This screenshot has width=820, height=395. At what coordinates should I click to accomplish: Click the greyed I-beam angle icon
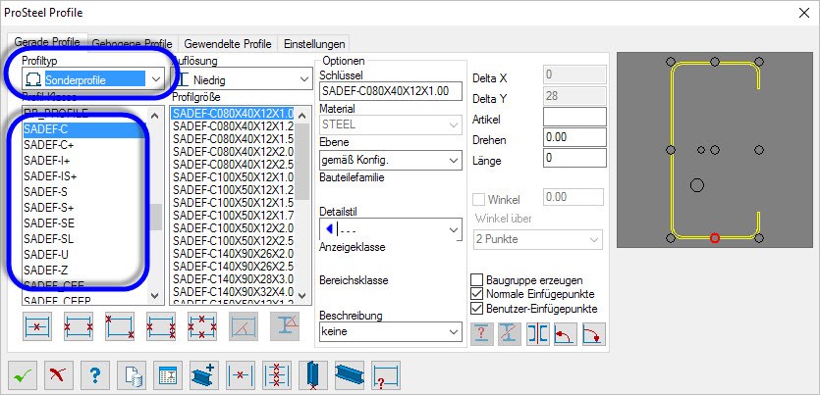(x=285, y=326)
